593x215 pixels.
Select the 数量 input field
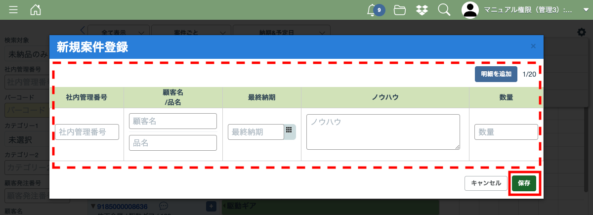506,132
